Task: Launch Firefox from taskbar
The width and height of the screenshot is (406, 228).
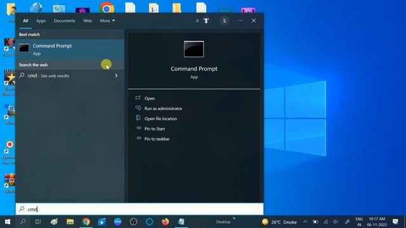Action: (165, 222)
